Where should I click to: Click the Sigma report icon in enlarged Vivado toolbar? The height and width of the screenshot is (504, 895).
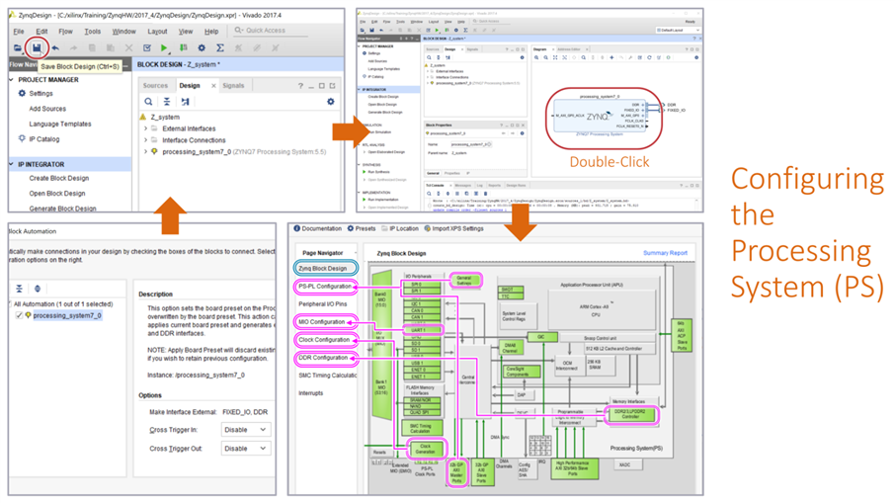pyautogui.click(x=219, y=48)
